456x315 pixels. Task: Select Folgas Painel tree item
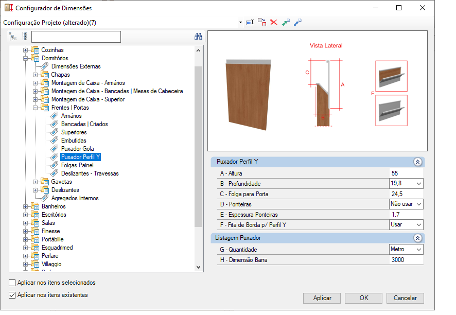(x=77, y=165)
